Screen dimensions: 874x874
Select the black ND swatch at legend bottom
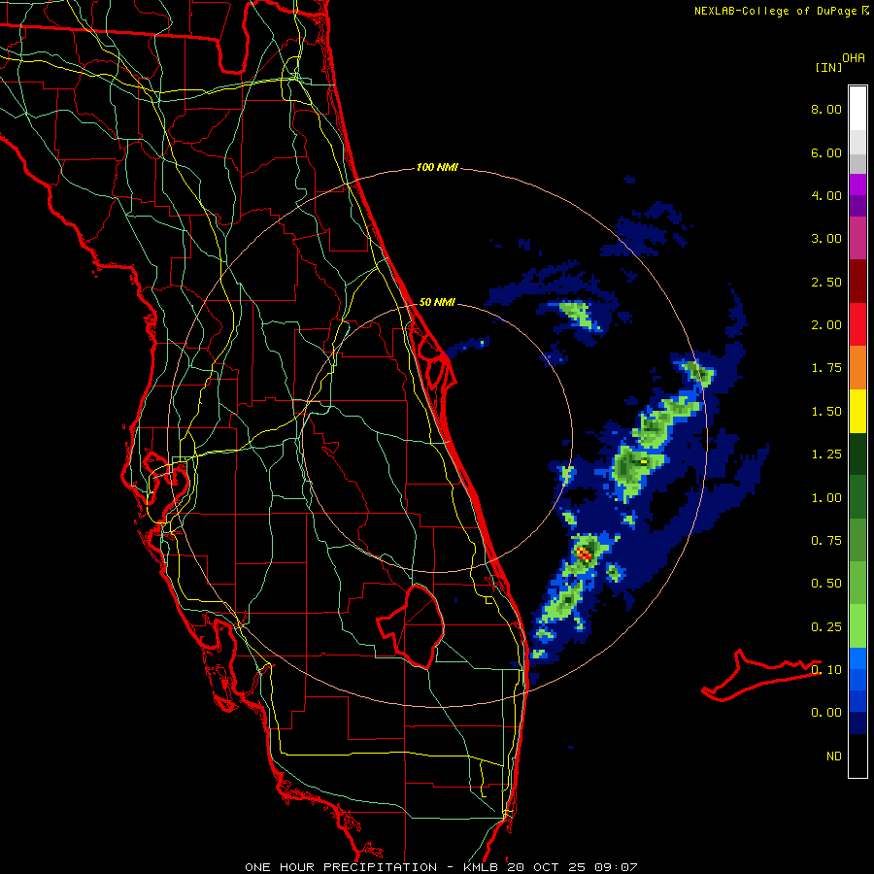pos(857,756)
